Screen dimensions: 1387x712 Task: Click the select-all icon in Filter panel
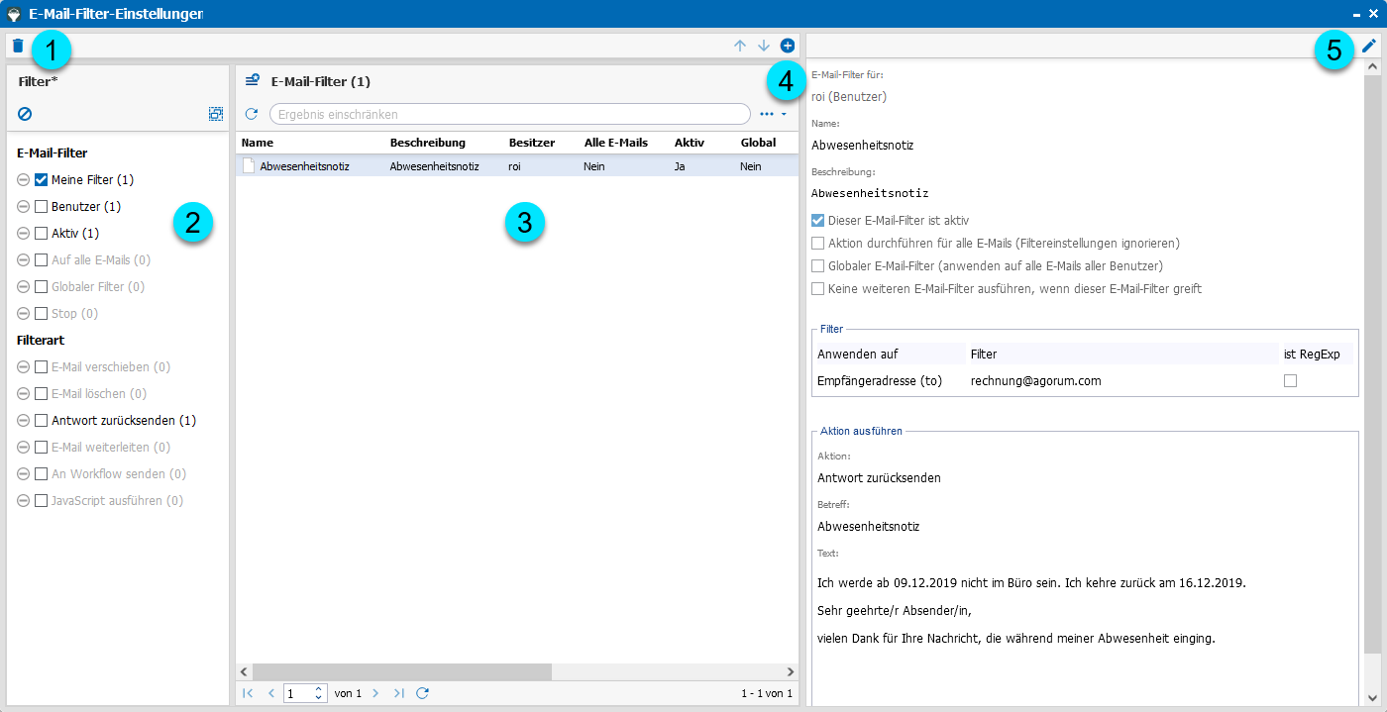[x=216, y=114]
